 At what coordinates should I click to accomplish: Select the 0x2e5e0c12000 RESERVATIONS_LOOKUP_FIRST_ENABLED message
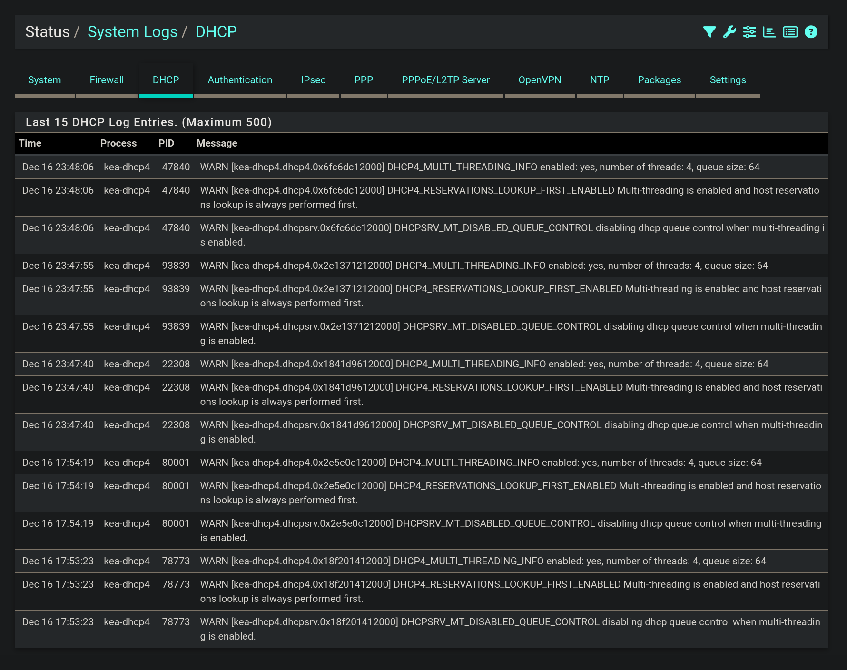pos(511,493)
